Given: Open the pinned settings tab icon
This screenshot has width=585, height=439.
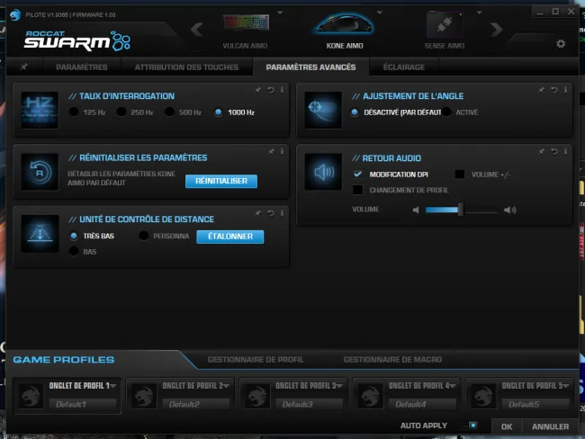Looking at the screenshot, I should (x=24, y=67).
